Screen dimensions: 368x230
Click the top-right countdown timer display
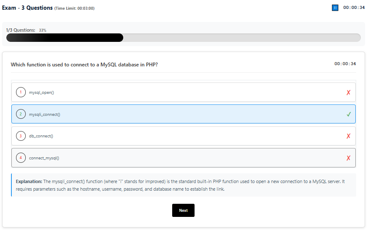point(354,8)
